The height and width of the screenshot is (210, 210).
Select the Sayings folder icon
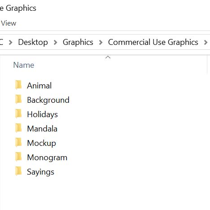pos(18,171)
